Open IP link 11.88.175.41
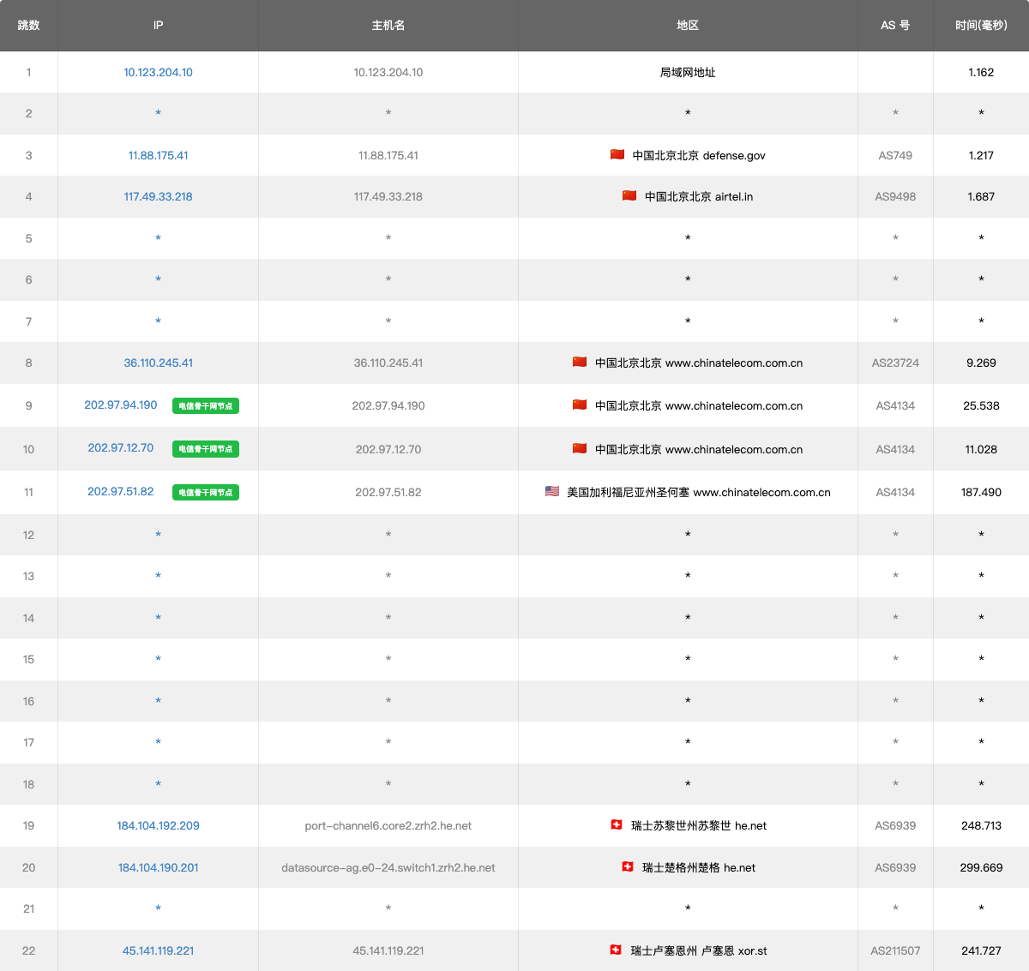Viewport: 1029px width, 971px height. 158,156
